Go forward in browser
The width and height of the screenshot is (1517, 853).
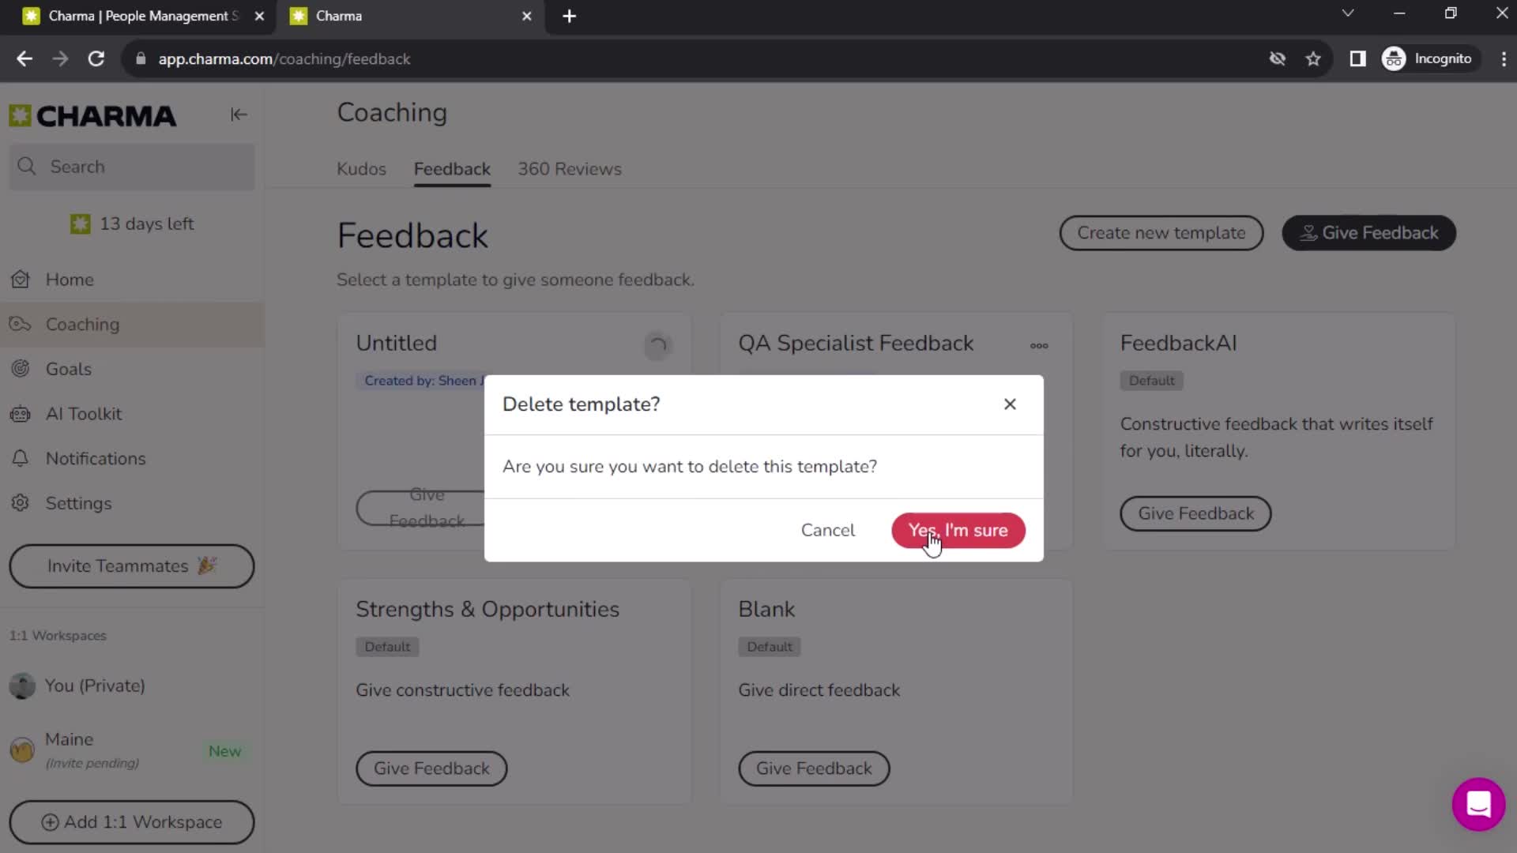60,59
